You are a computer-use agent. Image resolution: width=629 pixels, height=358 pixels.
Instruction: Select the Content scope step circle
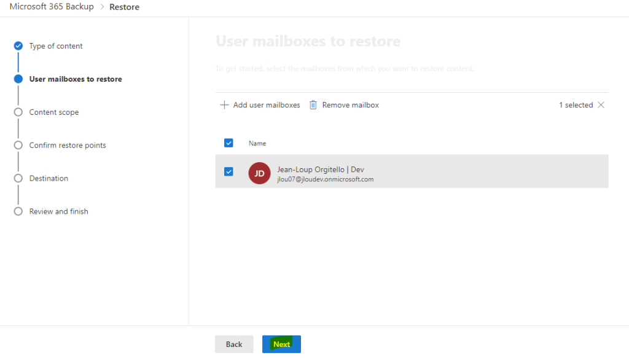18,112
